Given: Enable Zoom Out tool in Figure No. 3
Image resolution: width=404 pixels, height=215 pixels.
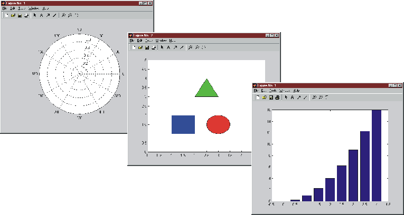Looking at the screenshot, I should pyautogui.click(x=320, y=97).
